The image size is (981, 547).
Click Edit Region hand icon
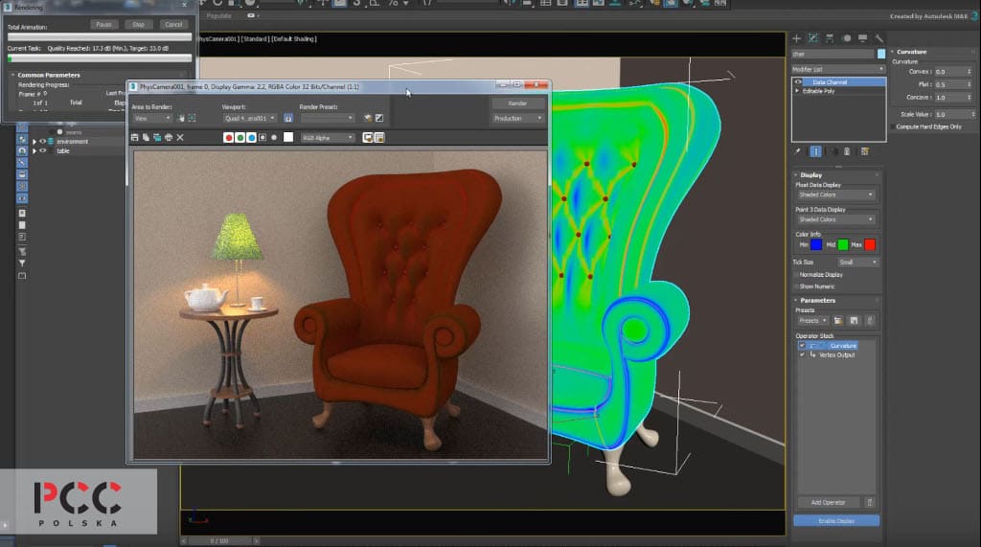181,118
